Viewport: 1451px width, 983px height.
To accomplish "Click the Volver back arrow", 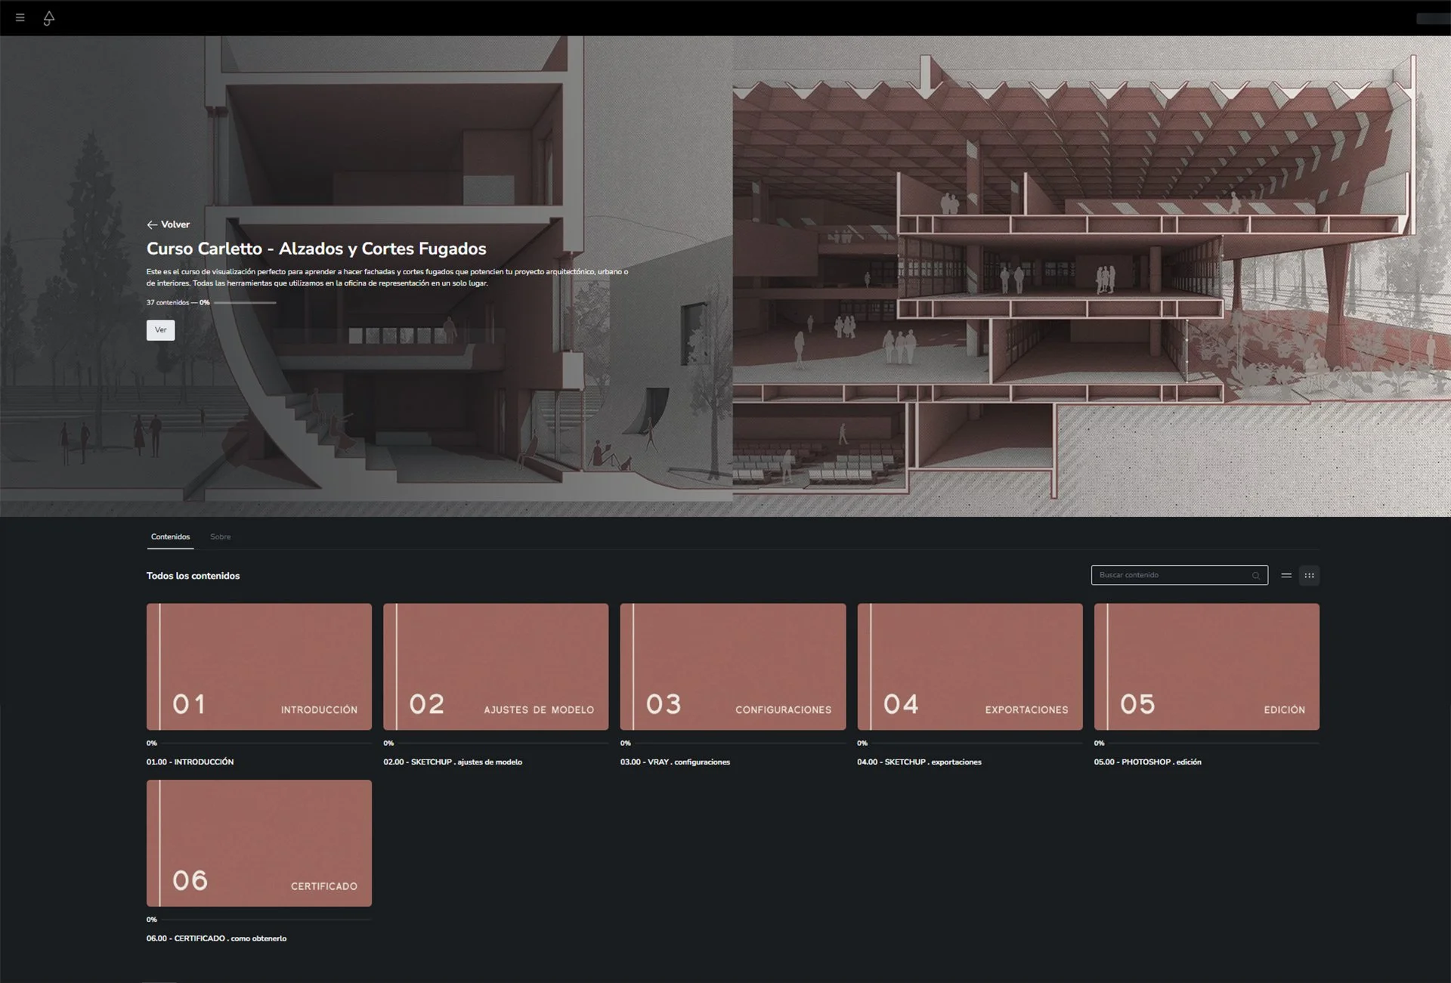I will 152,224.
